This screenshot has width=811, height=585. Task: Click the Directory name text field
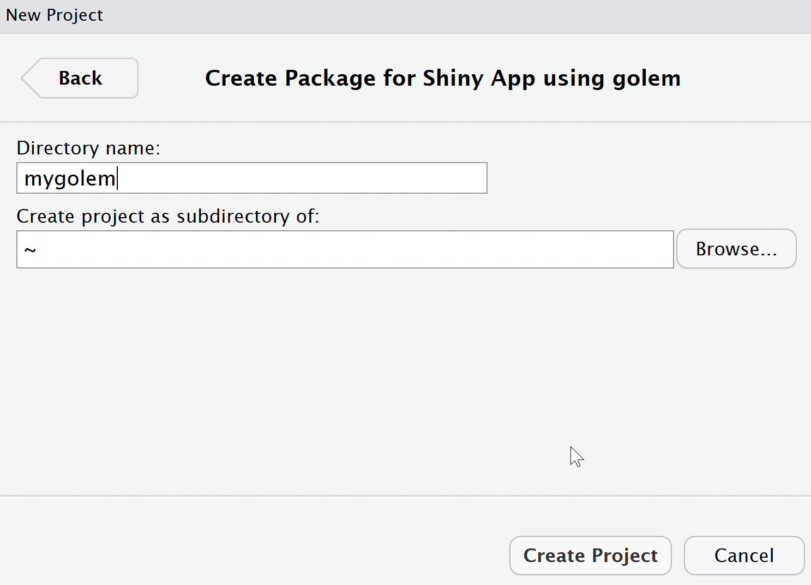click(x=251, y=178)
